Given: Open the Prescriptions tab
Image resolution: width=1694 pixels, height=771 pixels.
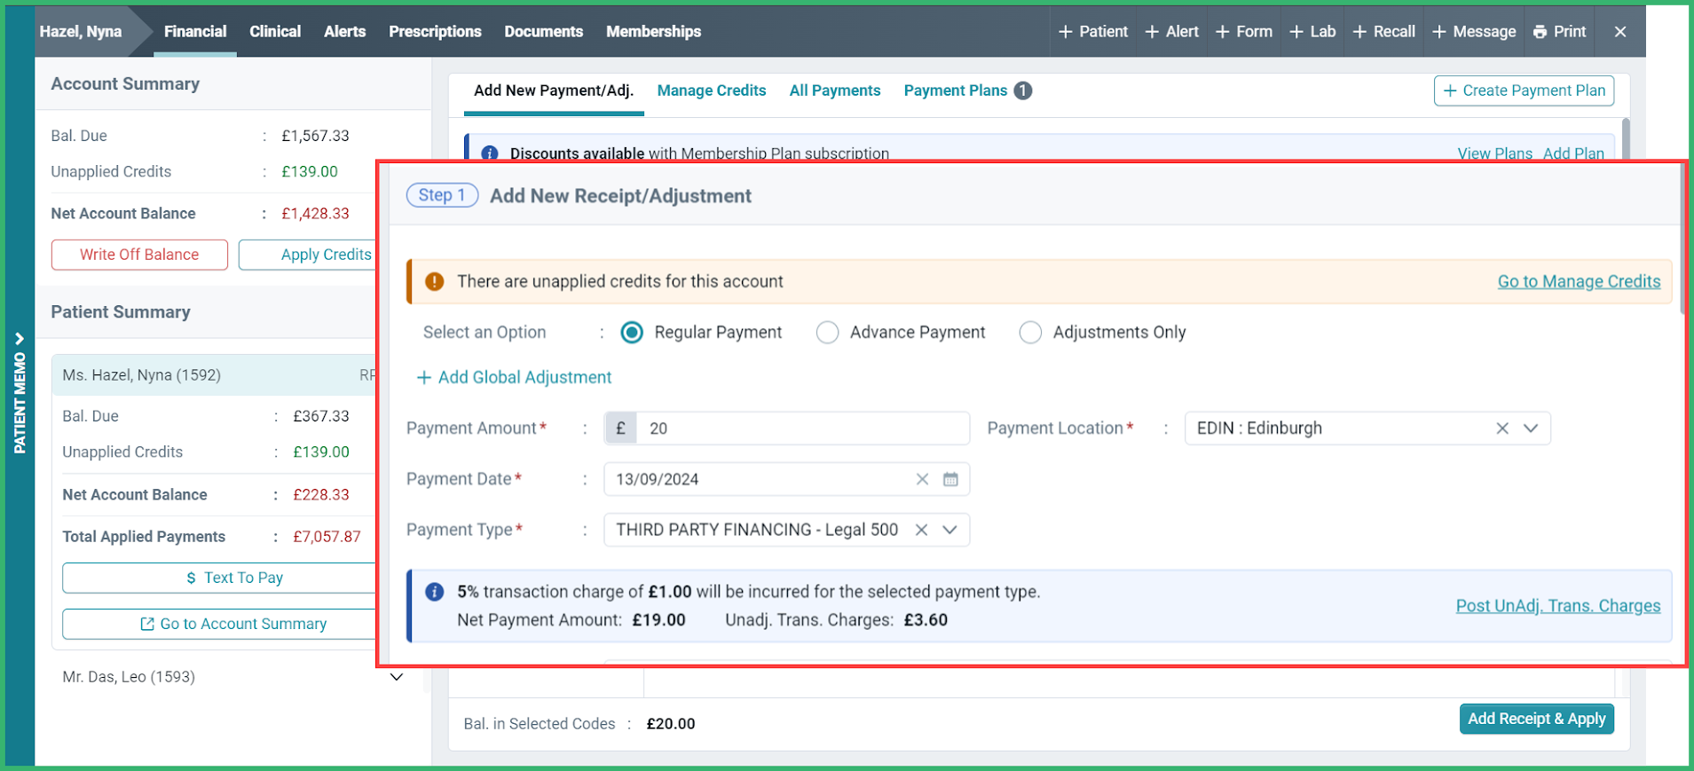Looking at the screenshot, I should pyautogui.click(x=435, y=32).
